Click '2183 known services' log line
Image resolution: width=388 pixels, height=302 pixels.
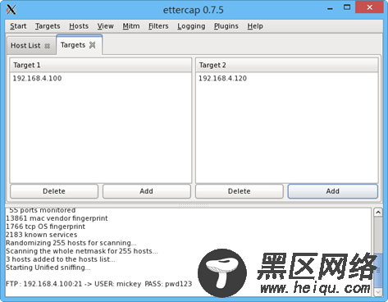tap(41, 235)
